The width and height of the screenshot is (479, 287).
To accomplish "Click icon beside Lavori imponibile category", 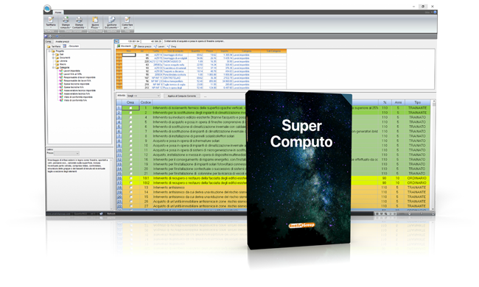I will coord(61,71).
